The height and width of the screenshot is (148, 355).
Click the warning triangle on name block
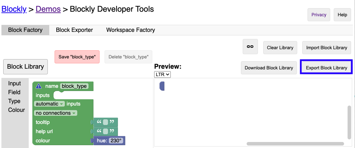pos(39,86)
